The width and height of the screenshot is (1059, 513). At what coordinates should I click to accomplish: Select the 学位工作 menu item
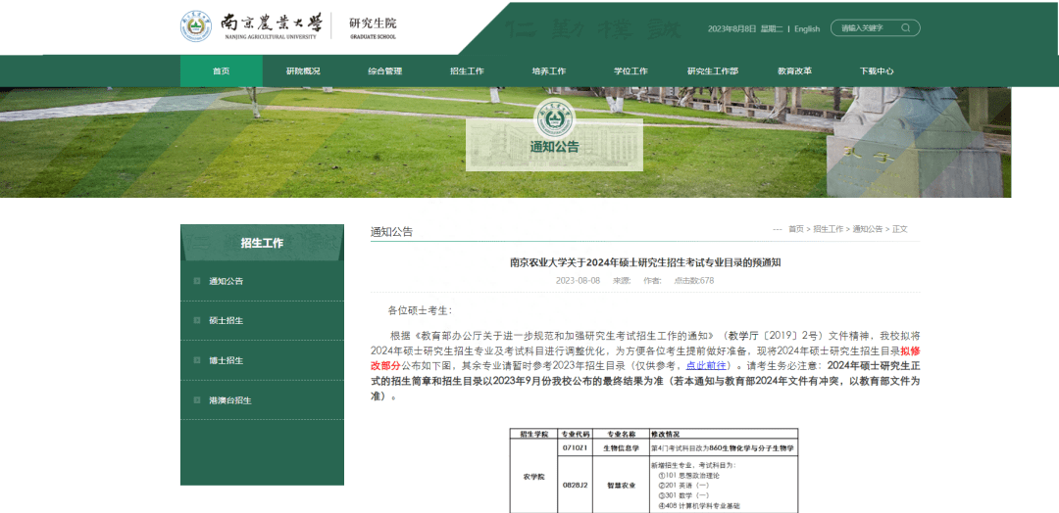click(630, 71)
